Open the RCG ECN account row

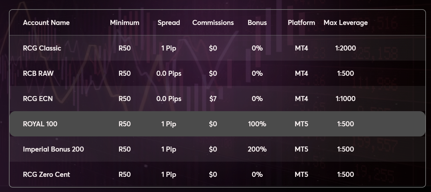coord(38,99)
